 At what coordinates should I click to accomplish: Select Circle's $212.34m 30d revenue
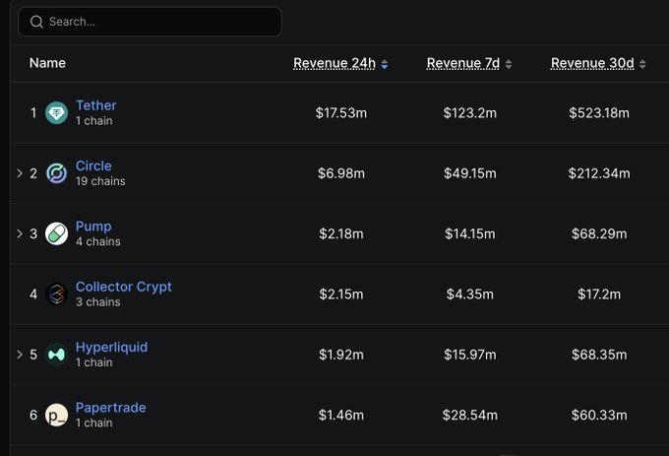point(599,173)
